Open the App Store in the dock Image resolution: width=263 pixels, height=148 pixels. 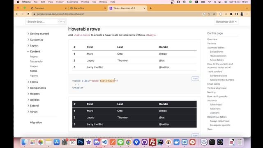pyautogui.click(x=57, y=142)
